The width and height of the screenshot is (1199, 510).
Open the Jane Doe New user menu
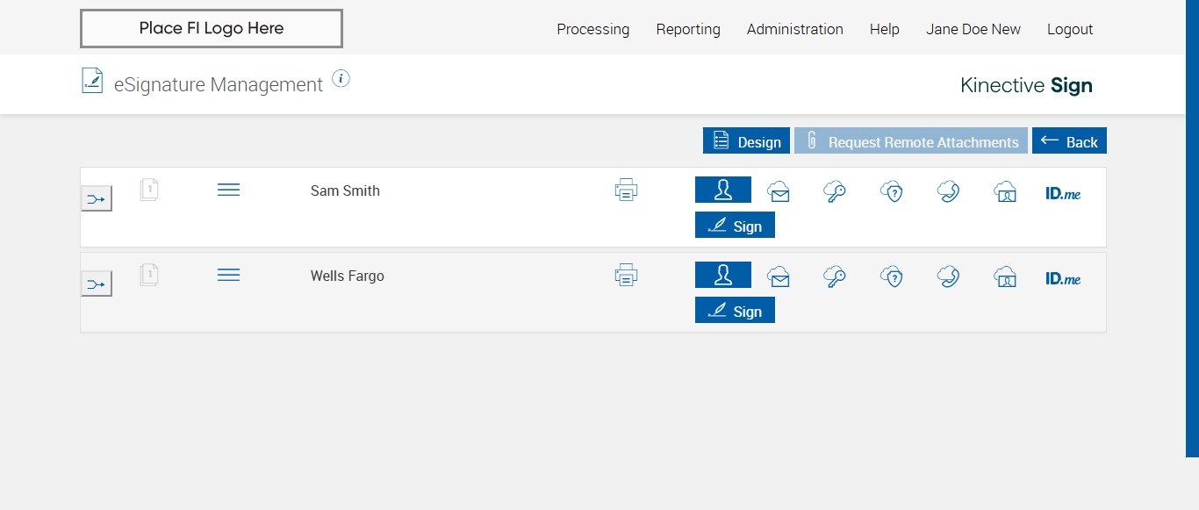973,29
